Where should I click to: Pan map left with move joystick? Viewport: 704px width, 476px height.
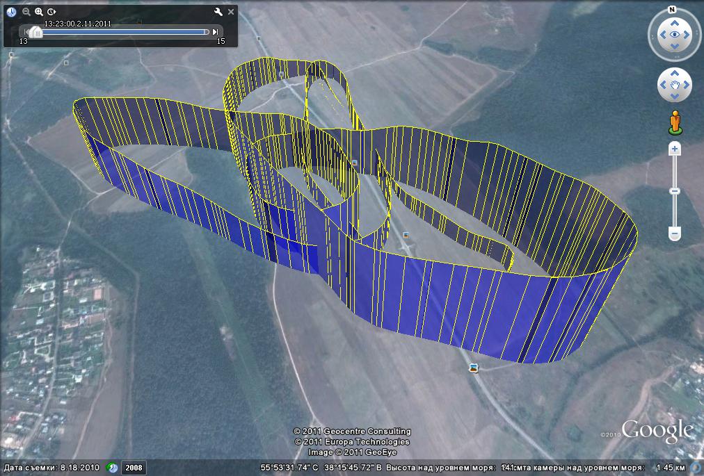[x=662, y=85]
